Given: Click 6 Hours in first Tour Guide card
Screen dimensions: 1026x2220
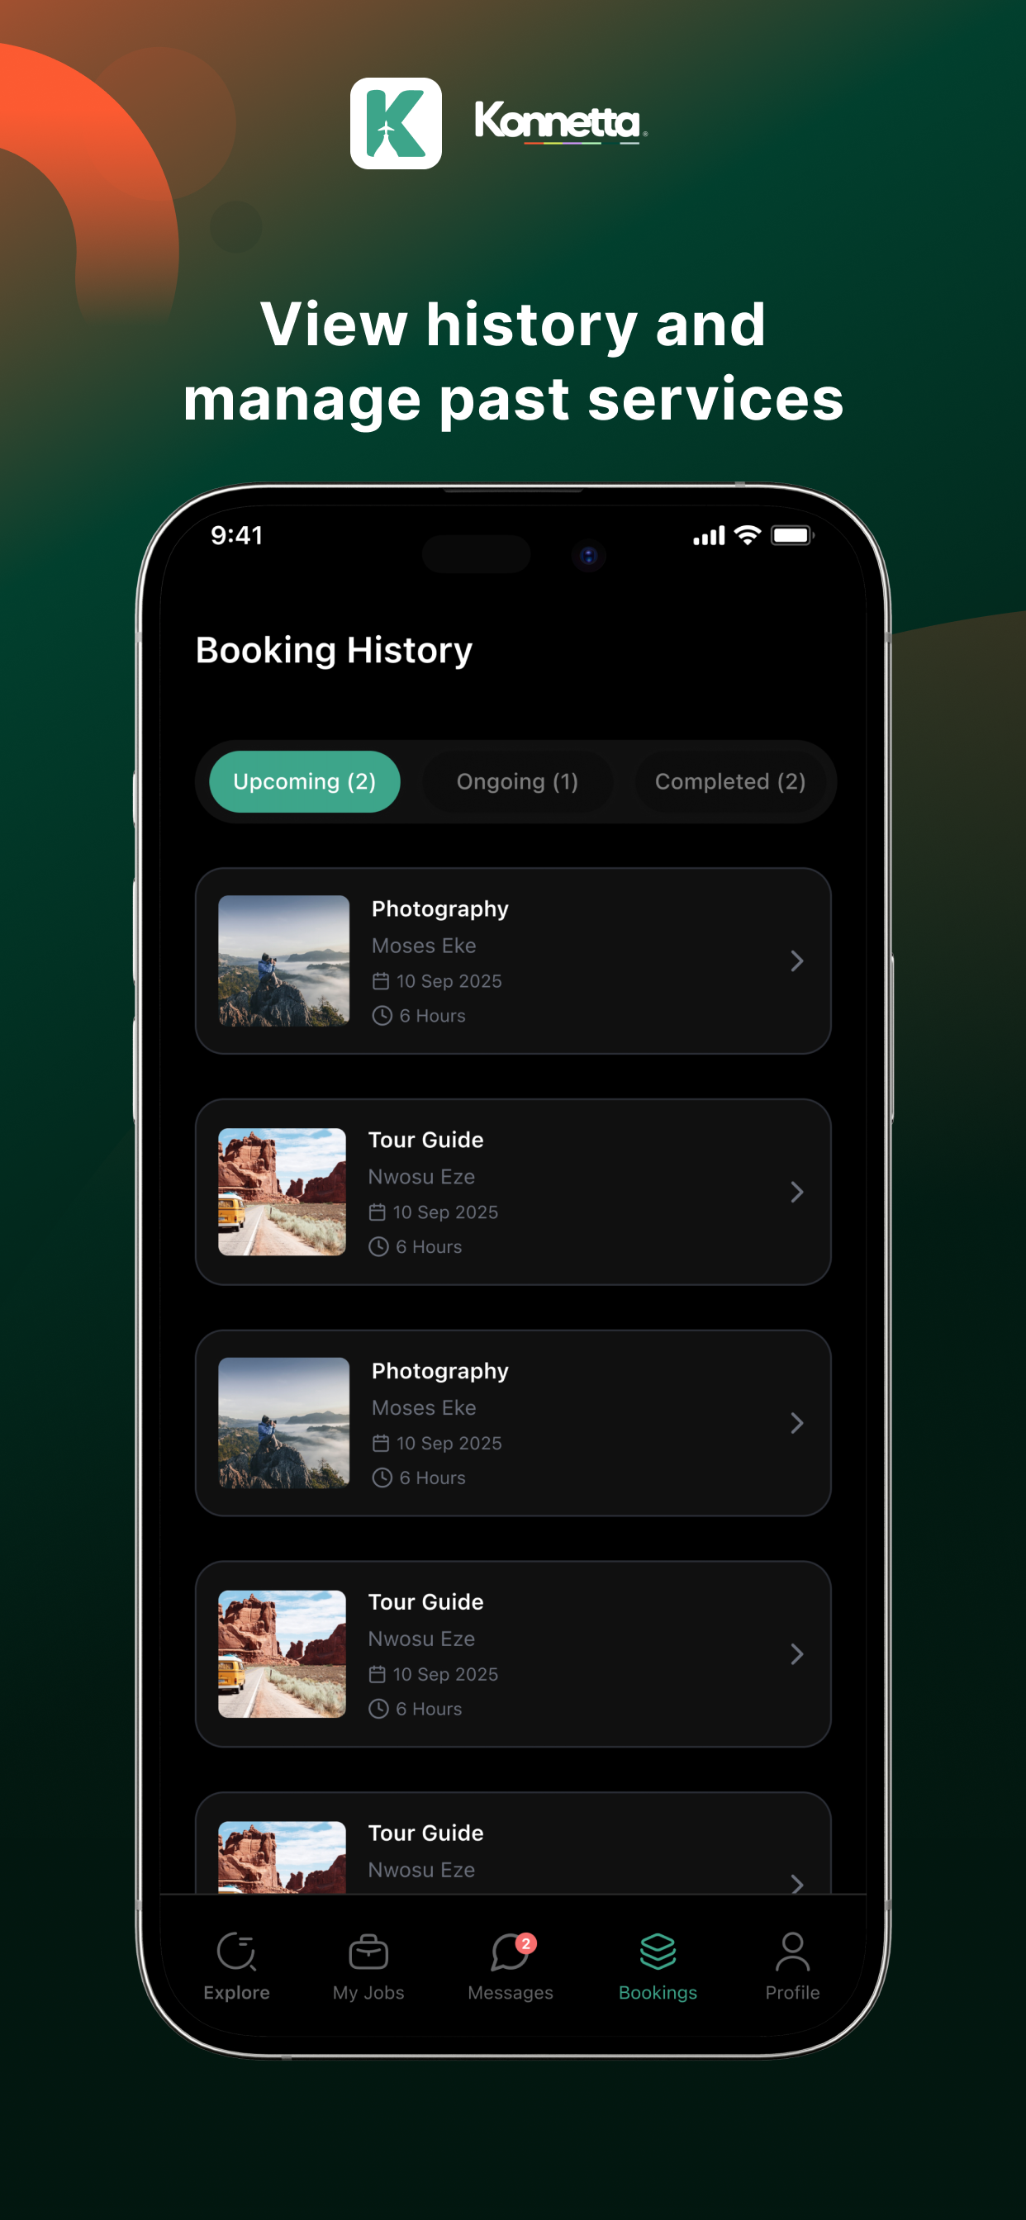Looking at the screenshot, I should click(x=429, y=1247).
